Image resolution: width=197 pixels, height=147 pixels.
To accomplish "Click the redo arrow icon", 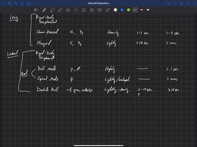I will click(175, 3).
